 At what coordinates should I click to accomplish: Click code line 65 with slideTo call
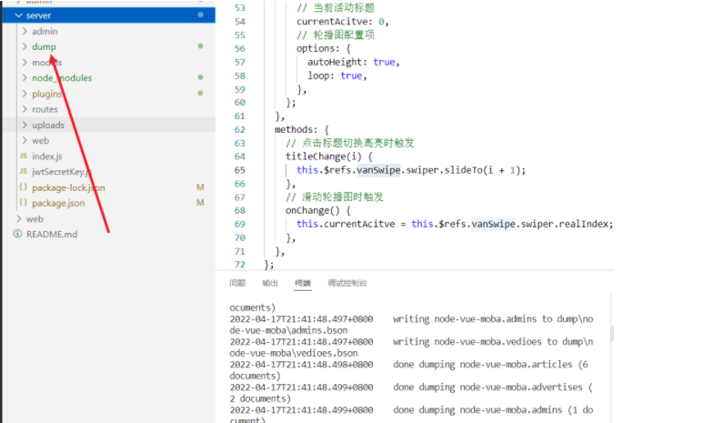(411, 170)
